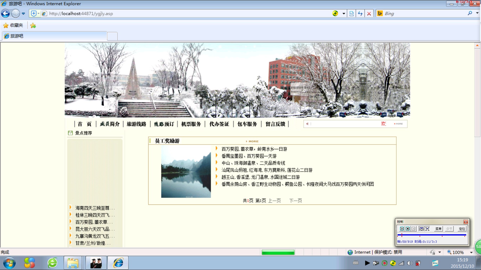Open the file explorer folder taskbar icon
Viewport: 481px width, 270px height.
click(x=73, y=263)
